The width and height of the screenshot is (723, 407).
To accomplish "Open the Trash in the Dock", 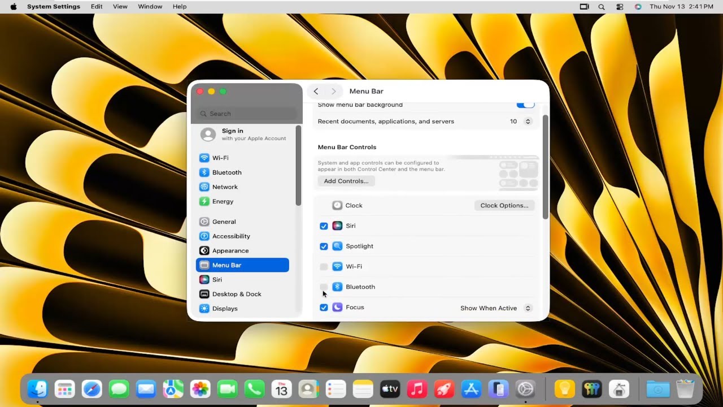I will 685,389.
